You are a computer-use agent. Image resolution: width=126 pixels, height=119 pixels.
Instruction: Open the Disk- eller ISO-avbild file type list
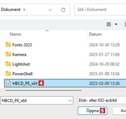click(x=102, y=100)
